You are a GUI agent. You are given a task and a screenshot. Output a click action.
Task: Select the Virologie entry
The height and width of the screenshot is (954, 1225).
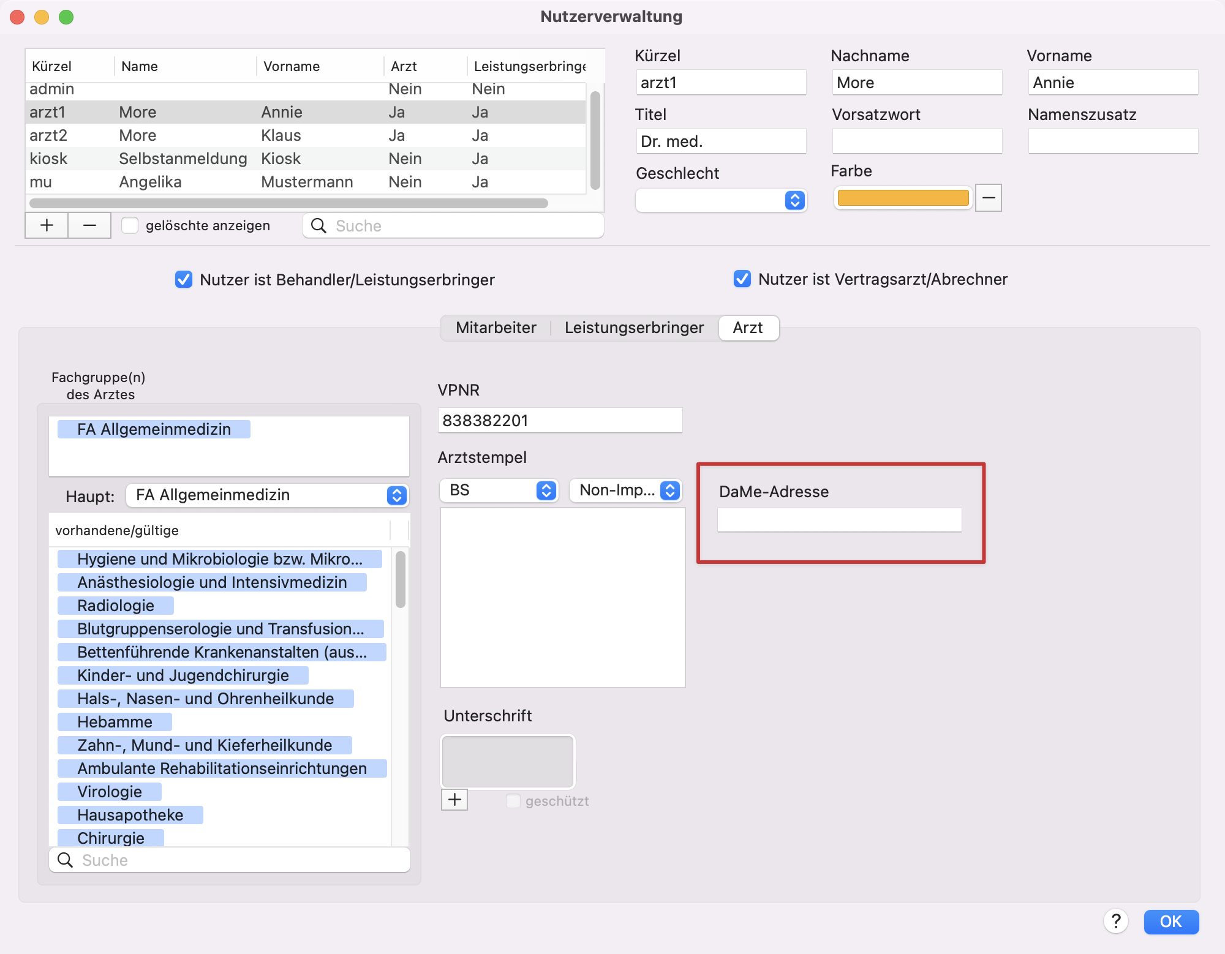[110, 792]
